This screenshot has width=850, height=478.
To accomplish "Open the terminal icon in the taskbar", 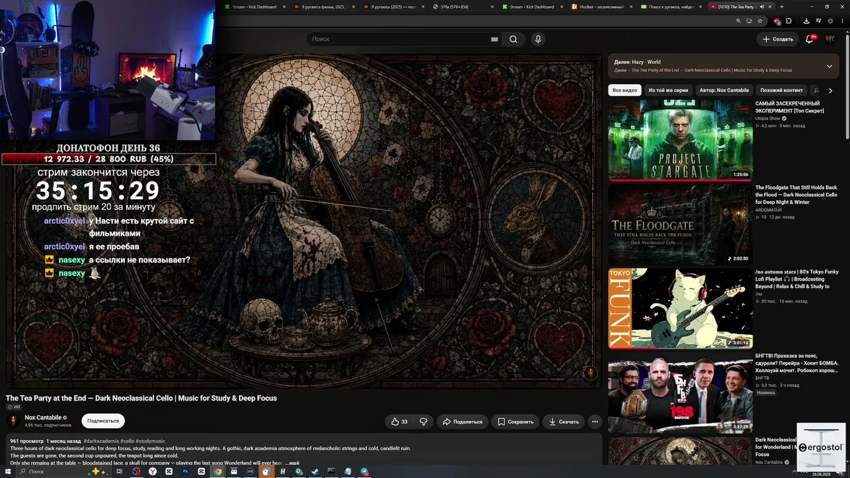I will [x=331, y=471].
